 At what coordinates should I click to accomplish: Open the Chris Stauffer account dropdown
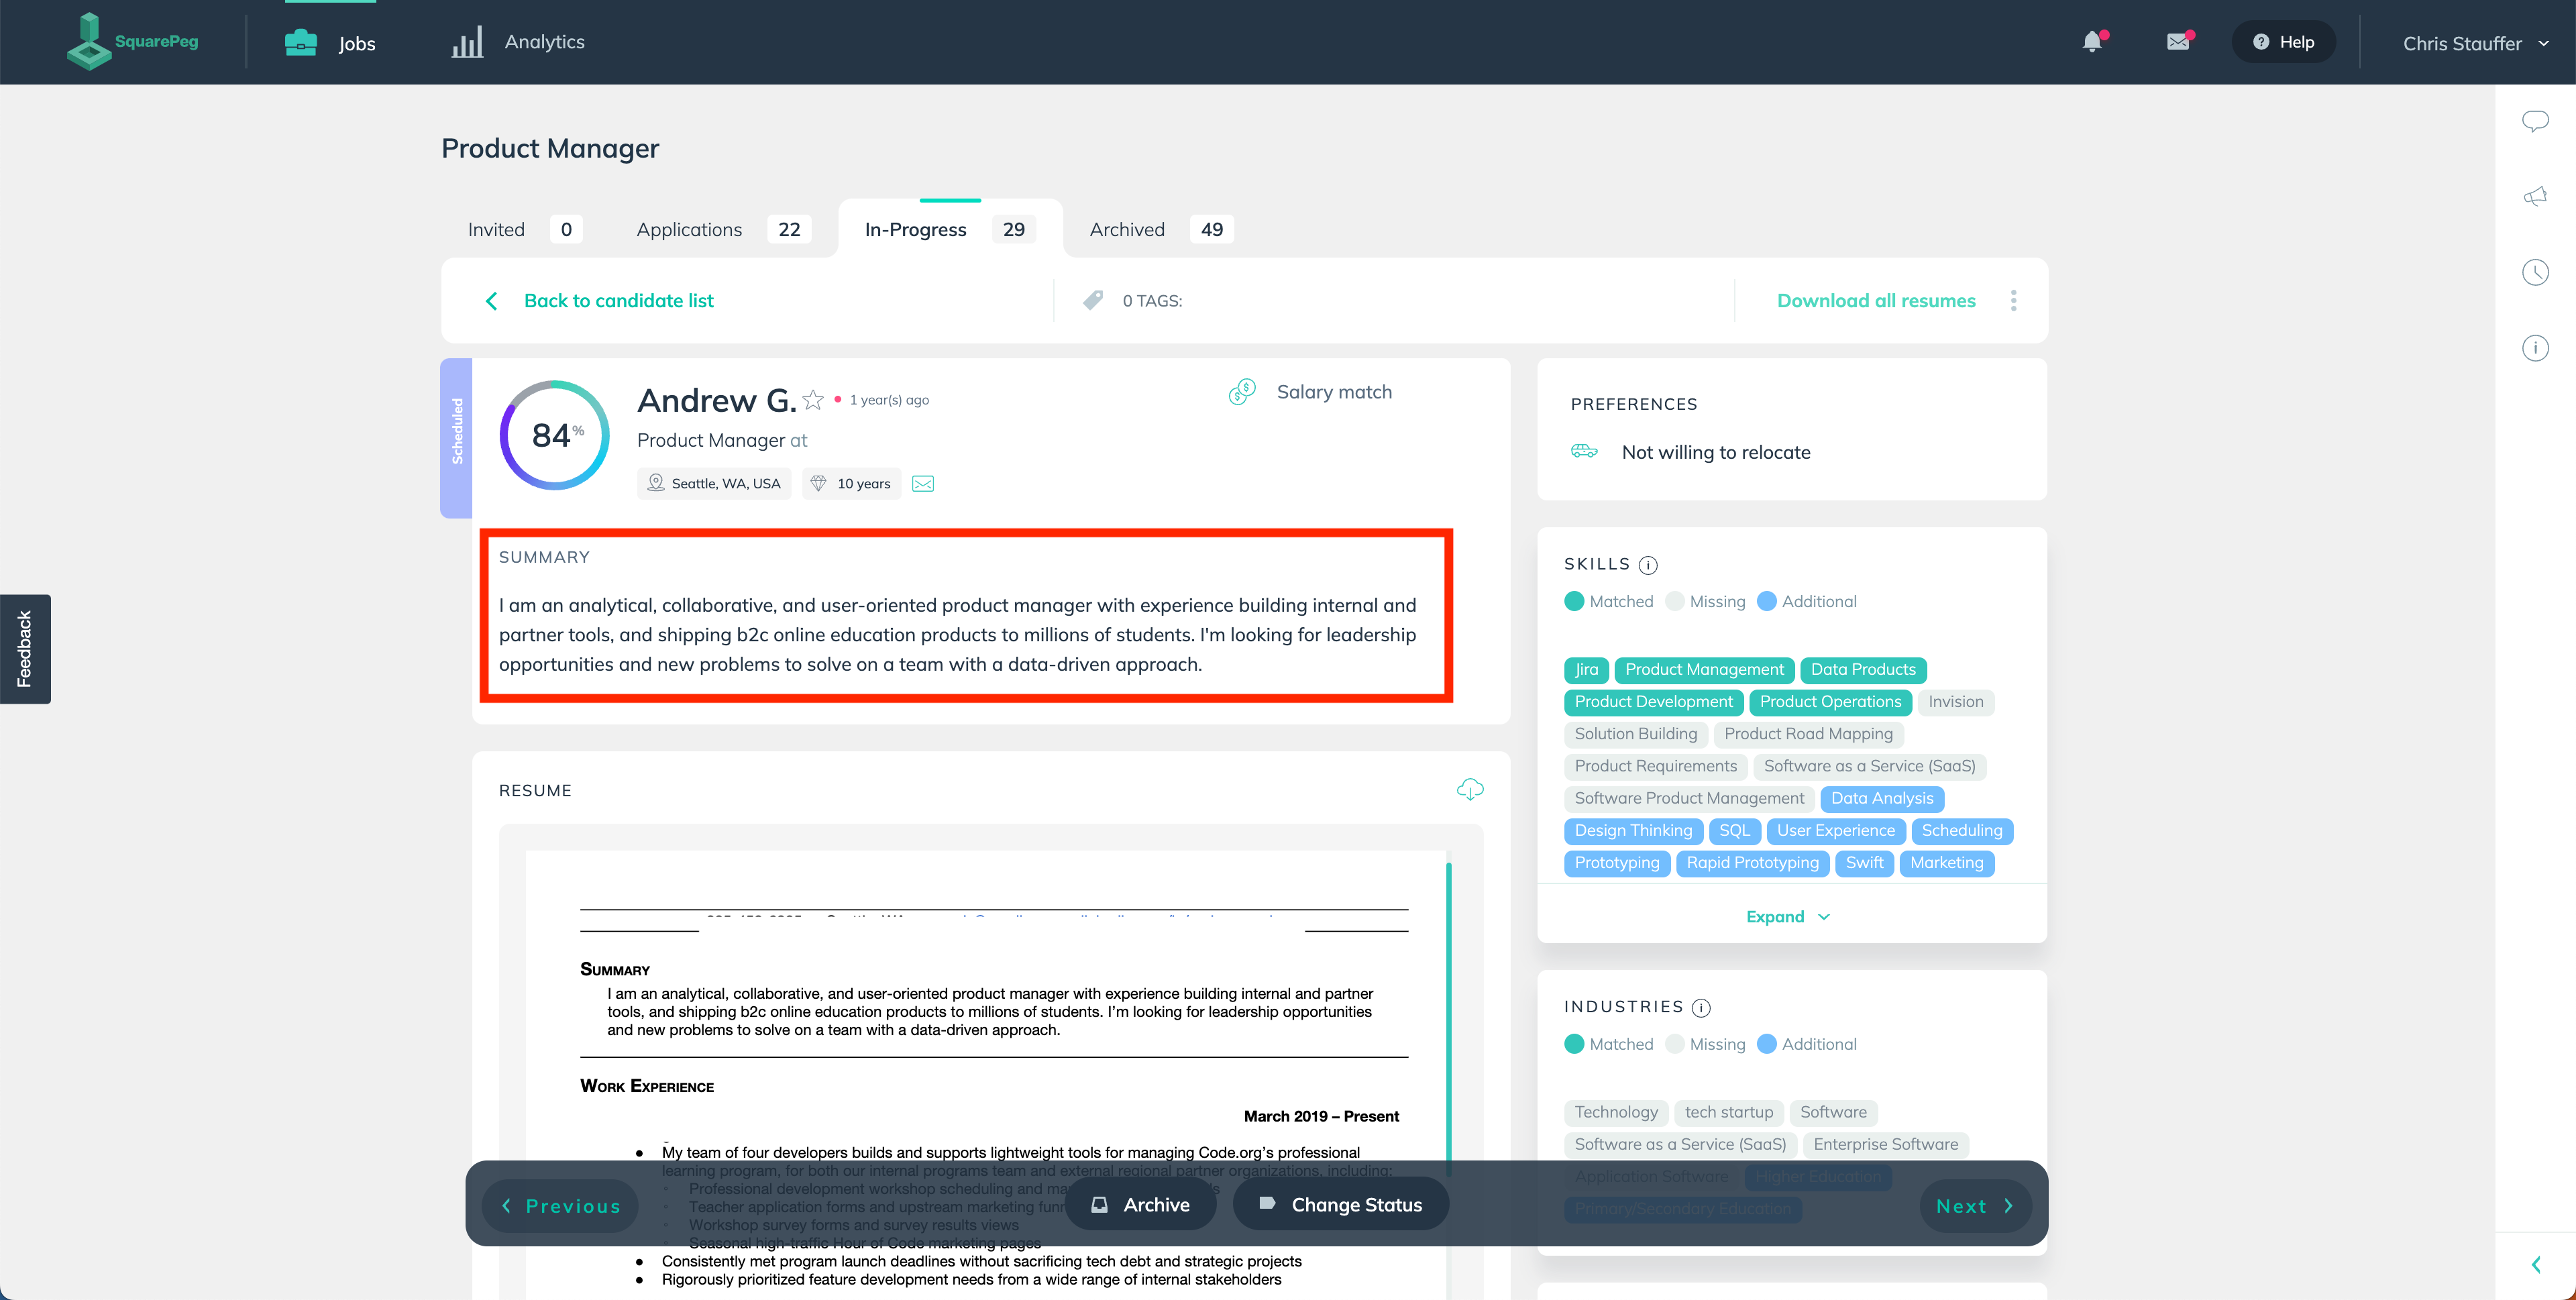click(x=2475, y=43)
